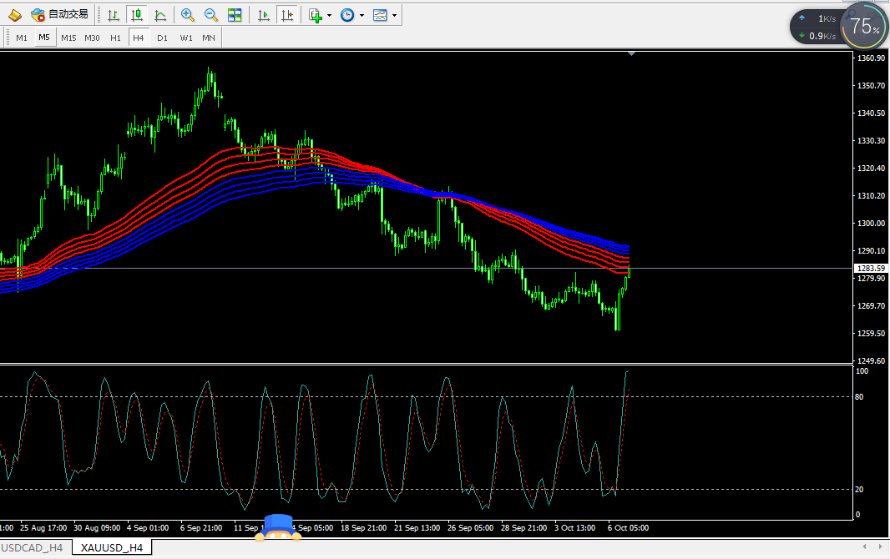Screen dimensions: 890x559
Task: Toggle the chart shift option
Action: tap(287, 15)
